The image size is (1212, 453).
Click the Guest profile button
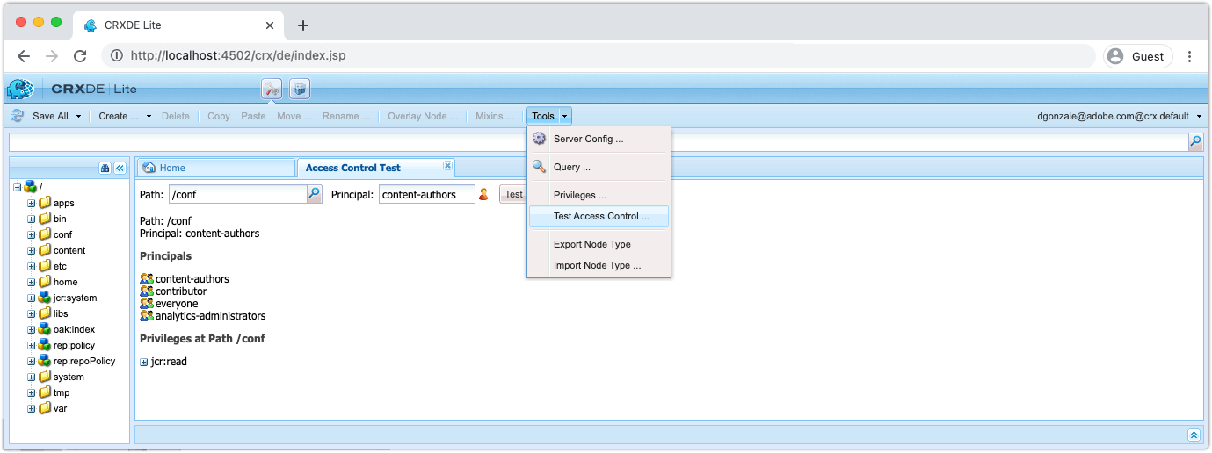pyautogui.click(x=1137, y=56)
